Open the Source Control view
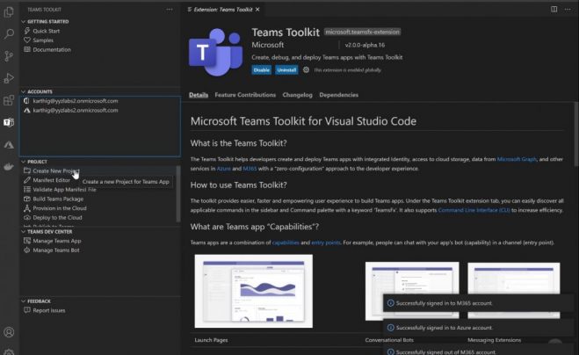The width and height of the screenshot is (579, 355). [9, 55]
